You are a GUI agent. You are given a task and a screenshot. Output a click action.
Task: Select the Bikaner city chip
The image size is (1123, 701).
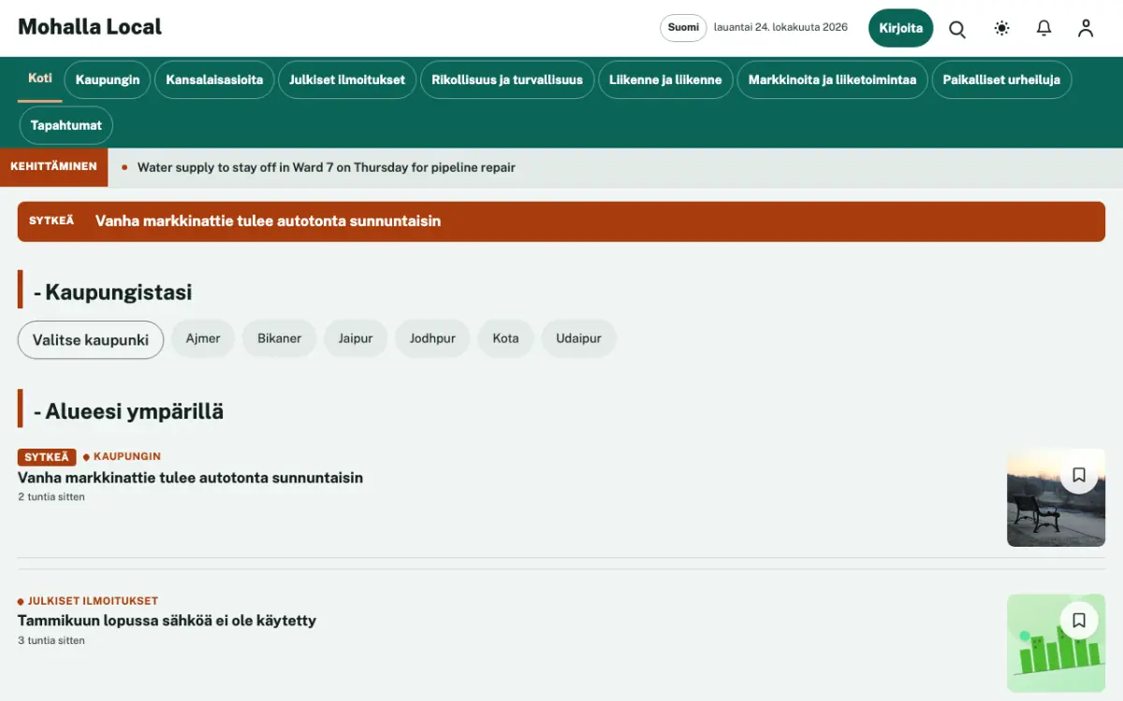click(280, 338)
